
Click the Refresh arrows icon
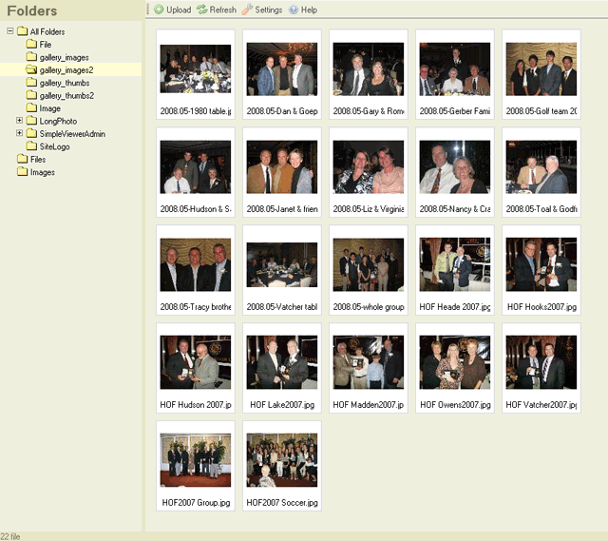[x=201, y=10]
